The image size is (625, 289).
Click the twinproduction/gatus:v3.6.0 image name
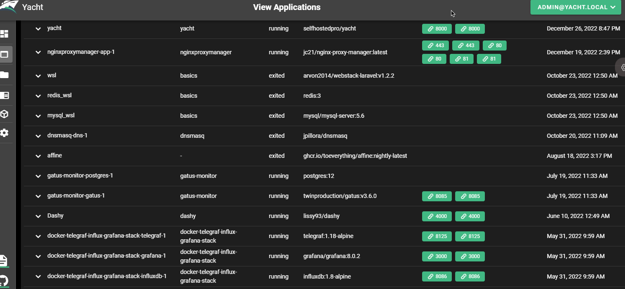(x=340, y=196)
